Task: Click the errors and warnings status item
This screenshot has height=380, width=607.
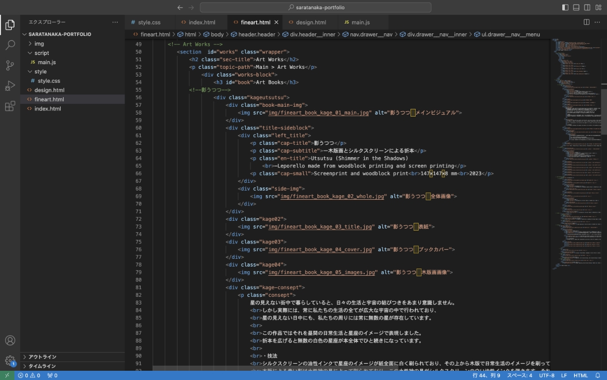Action: coord(21,375)
